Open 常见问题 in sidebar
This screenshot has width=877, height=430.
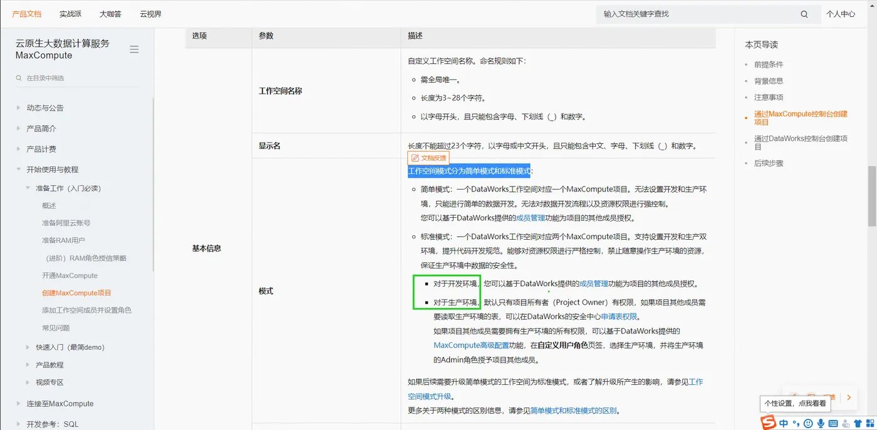click(x=56, y=328)
